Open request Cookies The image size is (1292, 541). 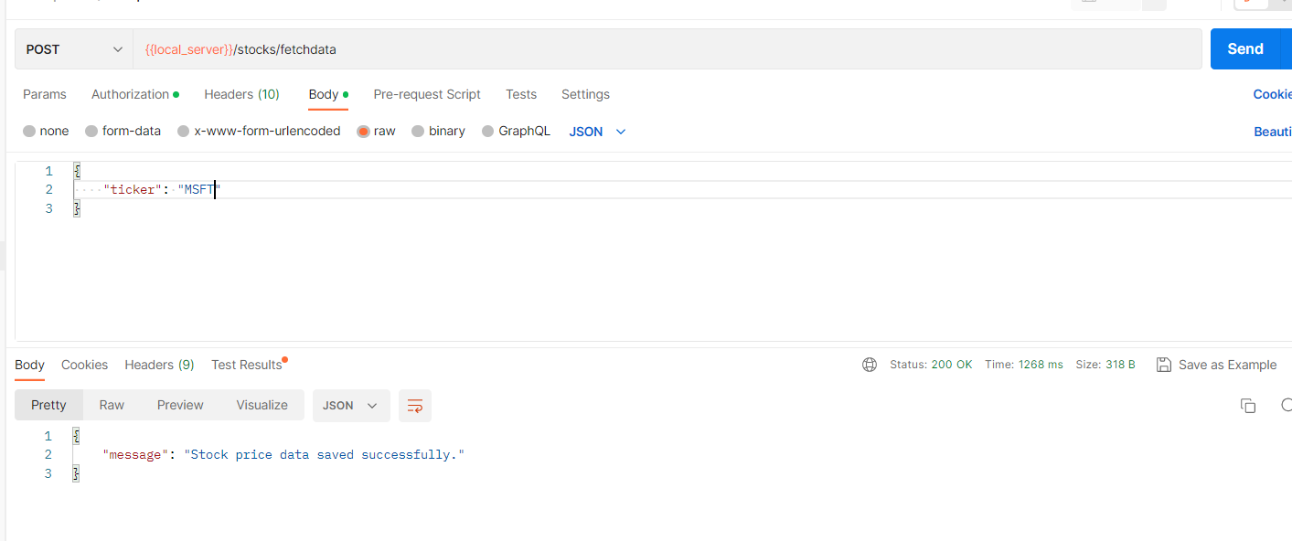tap(1274, 94)
